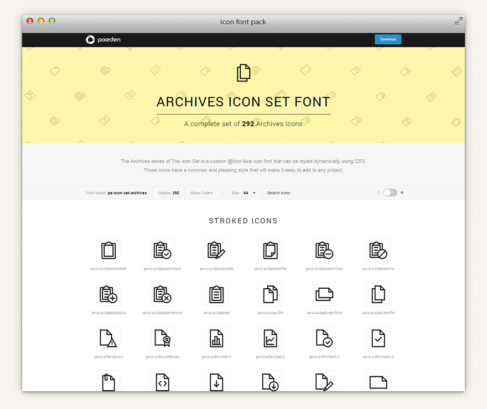Viewport: 487px width, 409px height.
Task: Select the landscape file icon in bottom row
Action: 379,381
